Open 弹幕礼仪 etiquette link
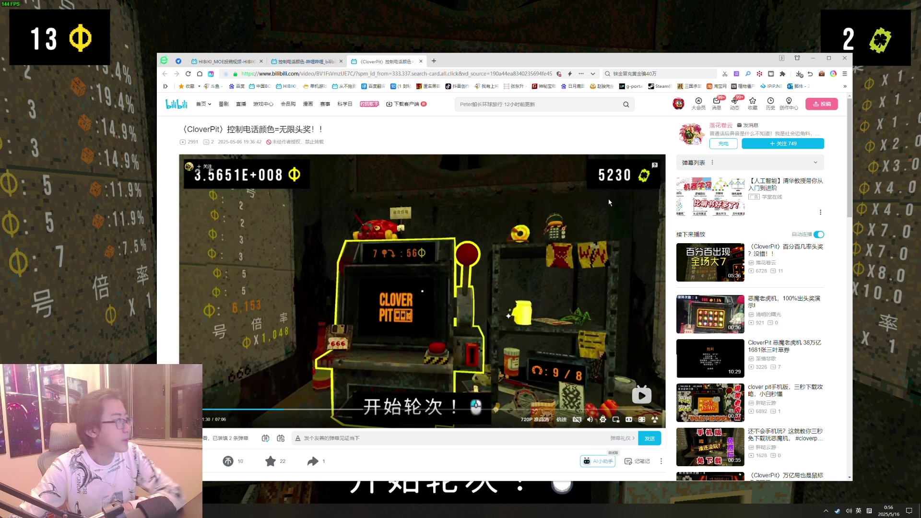921x518 pixels. pos(622,438)
